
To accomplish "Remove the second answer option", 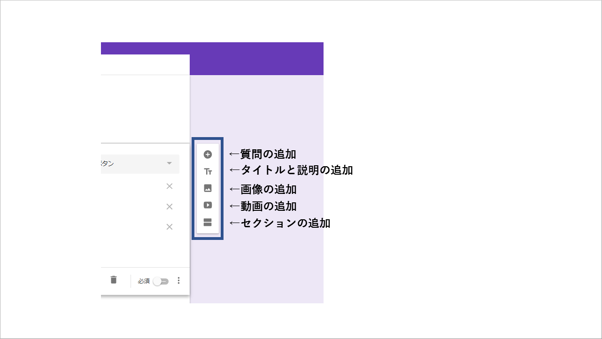I will click(169, 206).
